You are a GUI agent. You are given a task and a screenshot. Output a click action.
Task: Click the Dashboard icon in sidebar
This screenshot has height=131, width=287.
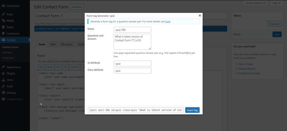tap(3, 6)
